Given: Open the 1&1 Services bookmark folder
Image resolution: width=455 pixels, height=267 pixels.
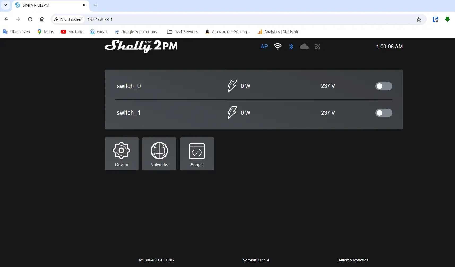Looking at the screenshot, I should 182,32.
